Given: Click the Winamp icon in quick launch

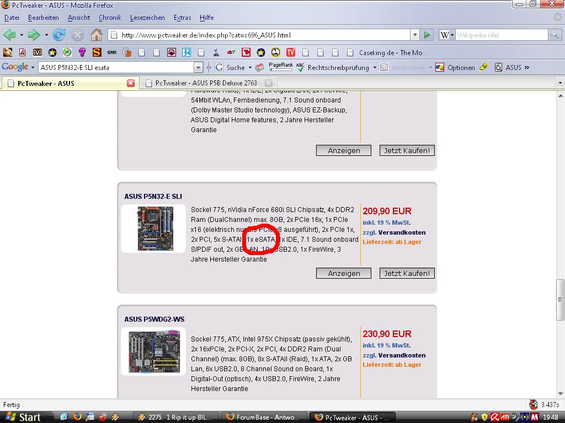Looking at the screenshot, I should [115, 417].
